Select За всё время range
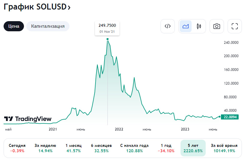 tap(224, 148)
